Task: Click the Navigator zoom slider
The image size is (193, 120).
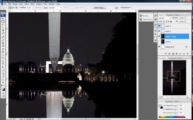Action: point(179,97)
